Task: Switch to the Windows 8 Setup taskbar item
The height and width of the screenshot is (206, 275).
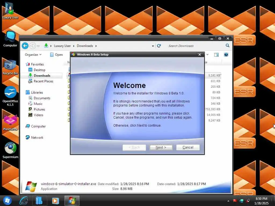Action: tap(72, 201)
